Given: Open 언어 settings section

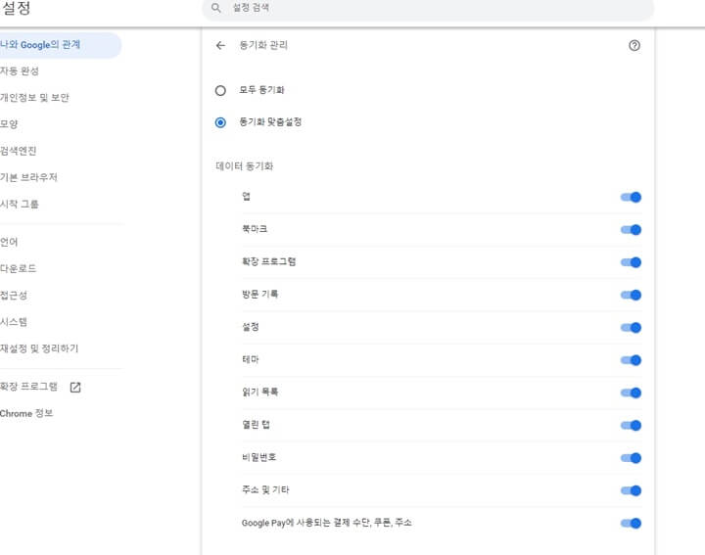Looking at the screenshot, I should pos(9,242).
